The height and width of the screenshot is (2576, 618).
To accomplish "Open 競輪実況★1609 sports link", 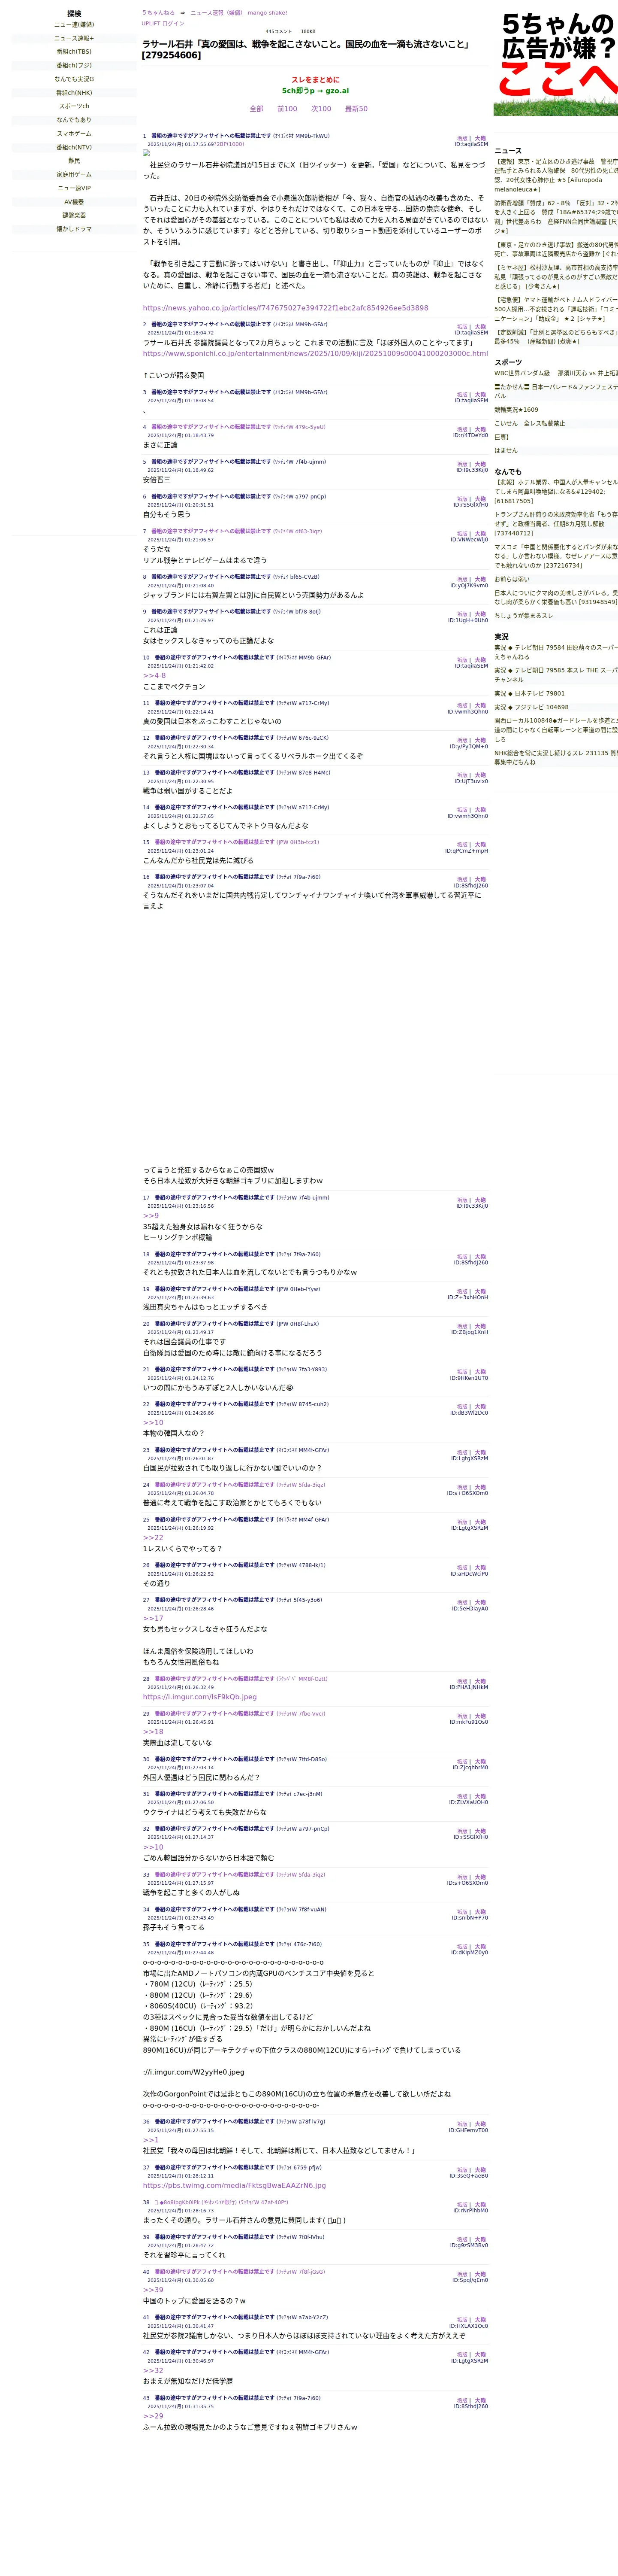I will tap(516, 410).
